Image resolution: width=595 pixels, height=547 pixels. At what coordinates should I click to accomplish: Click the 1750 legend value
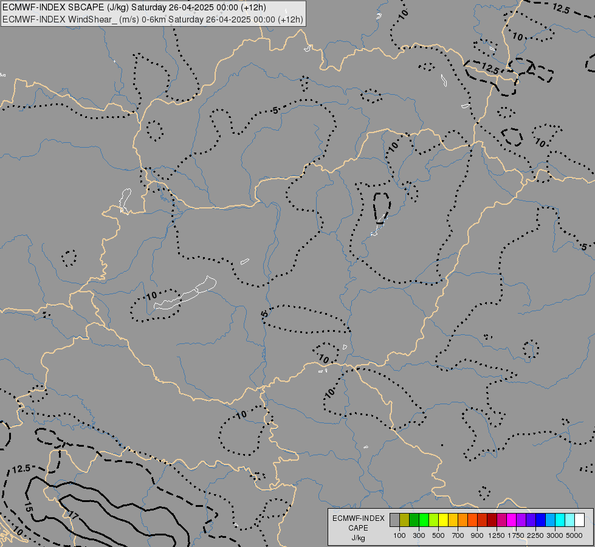(x=516, y=535)
